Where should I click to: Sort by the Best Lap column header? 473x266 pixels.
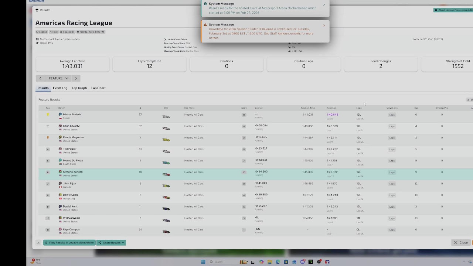331,108
